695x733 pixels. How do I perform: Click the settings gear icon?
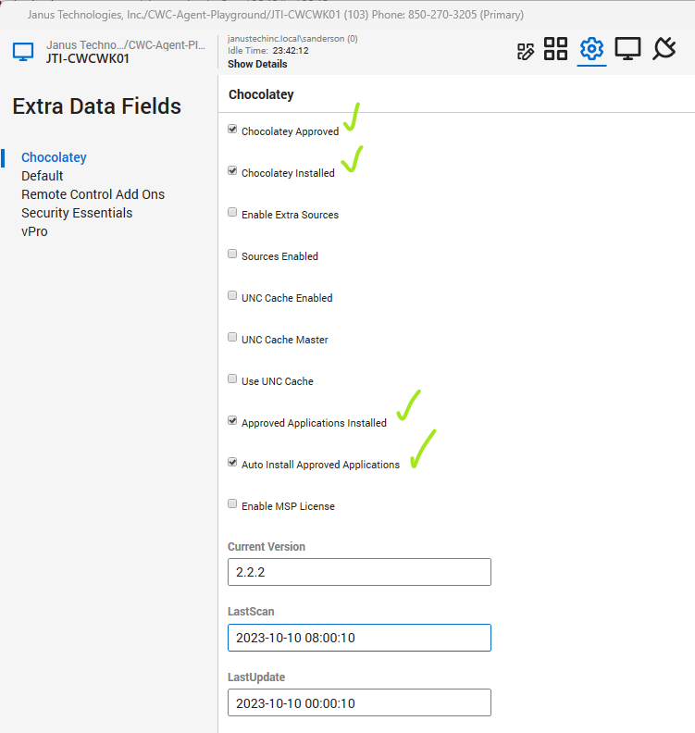591,49
